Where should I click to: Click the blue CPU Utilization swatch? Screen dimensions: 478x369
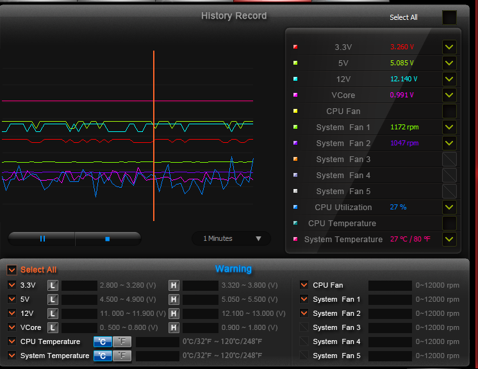[x=295, y=207]
